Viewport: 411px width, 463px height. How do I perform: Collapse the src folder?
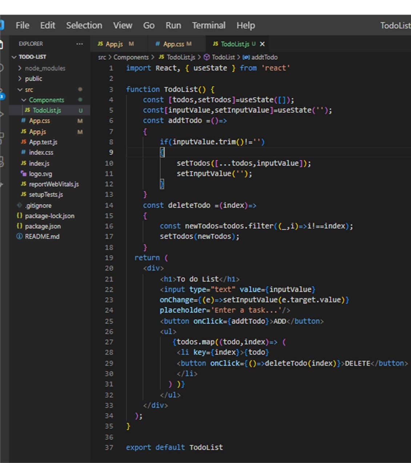click(x=20, y=89)
